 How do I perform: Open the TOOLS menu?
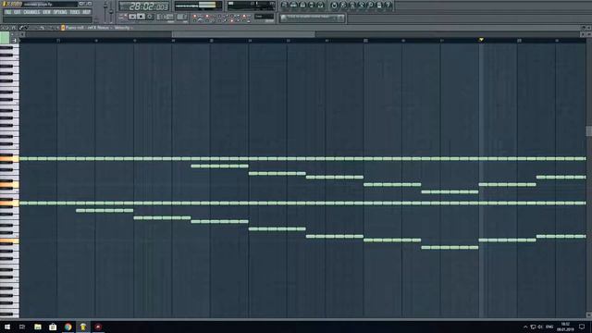pos(75,12)
